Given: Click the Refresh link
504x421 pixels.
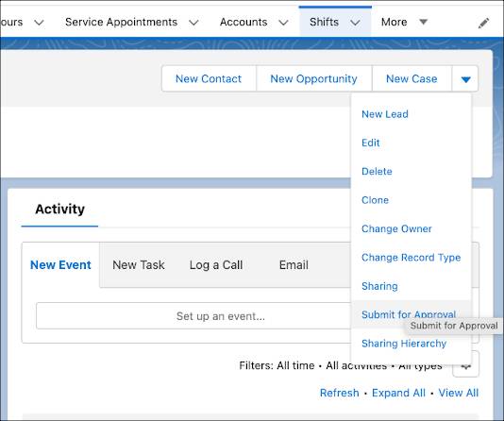Looking at the screenshot, I should click(x=340, y=393).
